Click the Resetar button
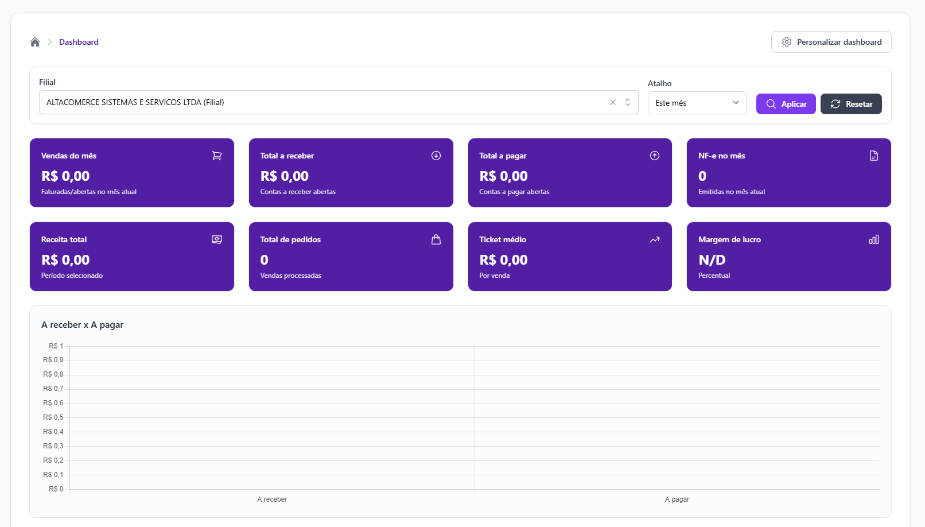Screen dimensions: 925x527 coord(851,104)
